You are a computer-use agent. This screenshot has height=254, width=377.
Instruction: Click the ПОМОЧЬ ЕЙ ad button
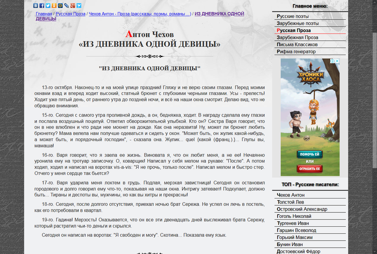point(310,154)
